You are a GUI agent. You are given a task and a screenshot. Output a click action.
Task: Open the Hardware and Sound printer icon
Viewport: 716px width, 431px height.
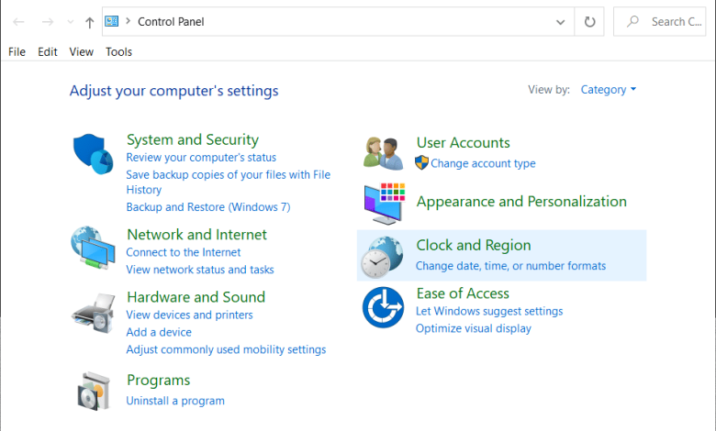tap(93, 314)
